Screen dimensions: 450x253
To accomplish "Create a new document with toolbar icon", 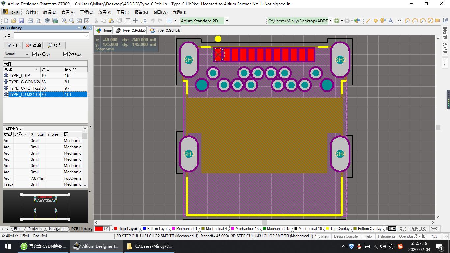I will 6,21.
